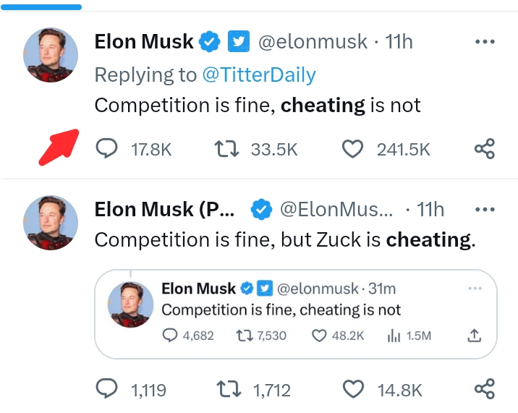
Task: Open more options on first tweet
Action: tap(484, 42)
